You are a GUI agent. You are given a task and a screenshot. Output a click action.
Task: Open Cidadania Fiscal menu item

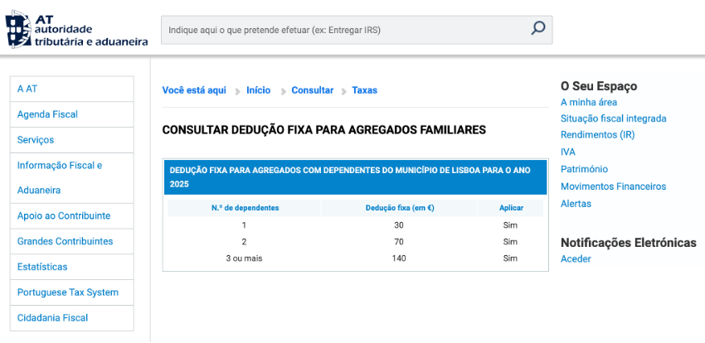pos(52,318)
